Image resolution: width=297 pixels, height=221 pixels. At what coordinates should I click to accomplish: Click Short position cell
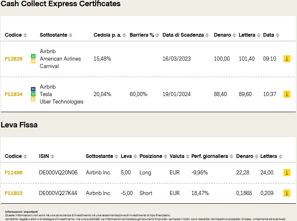146,193
